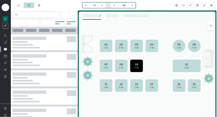This screenshot has width=217, height=117.
Task: Go to previous date arrow beside calendar
Action: pos(86,5)
